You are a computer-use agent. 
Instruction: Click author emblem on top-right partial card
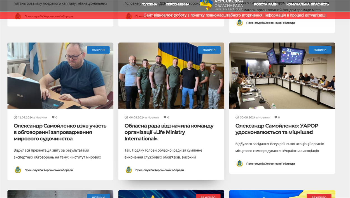click(x=240, y=23)
